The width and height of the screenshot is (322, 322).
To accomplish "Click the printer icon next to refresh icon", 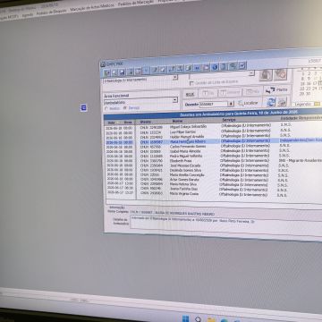I will point(282,101).
